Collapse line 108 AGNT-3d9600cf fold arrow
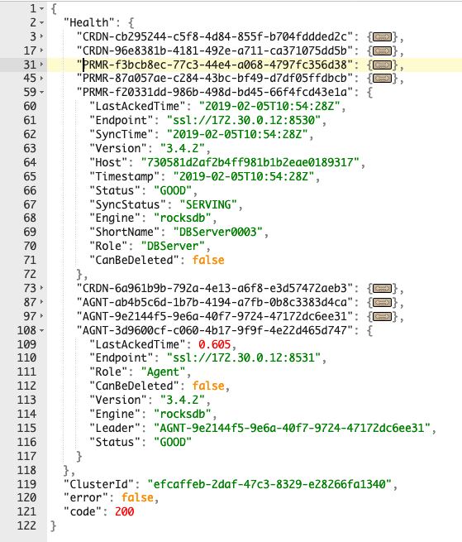 (42, 330)
